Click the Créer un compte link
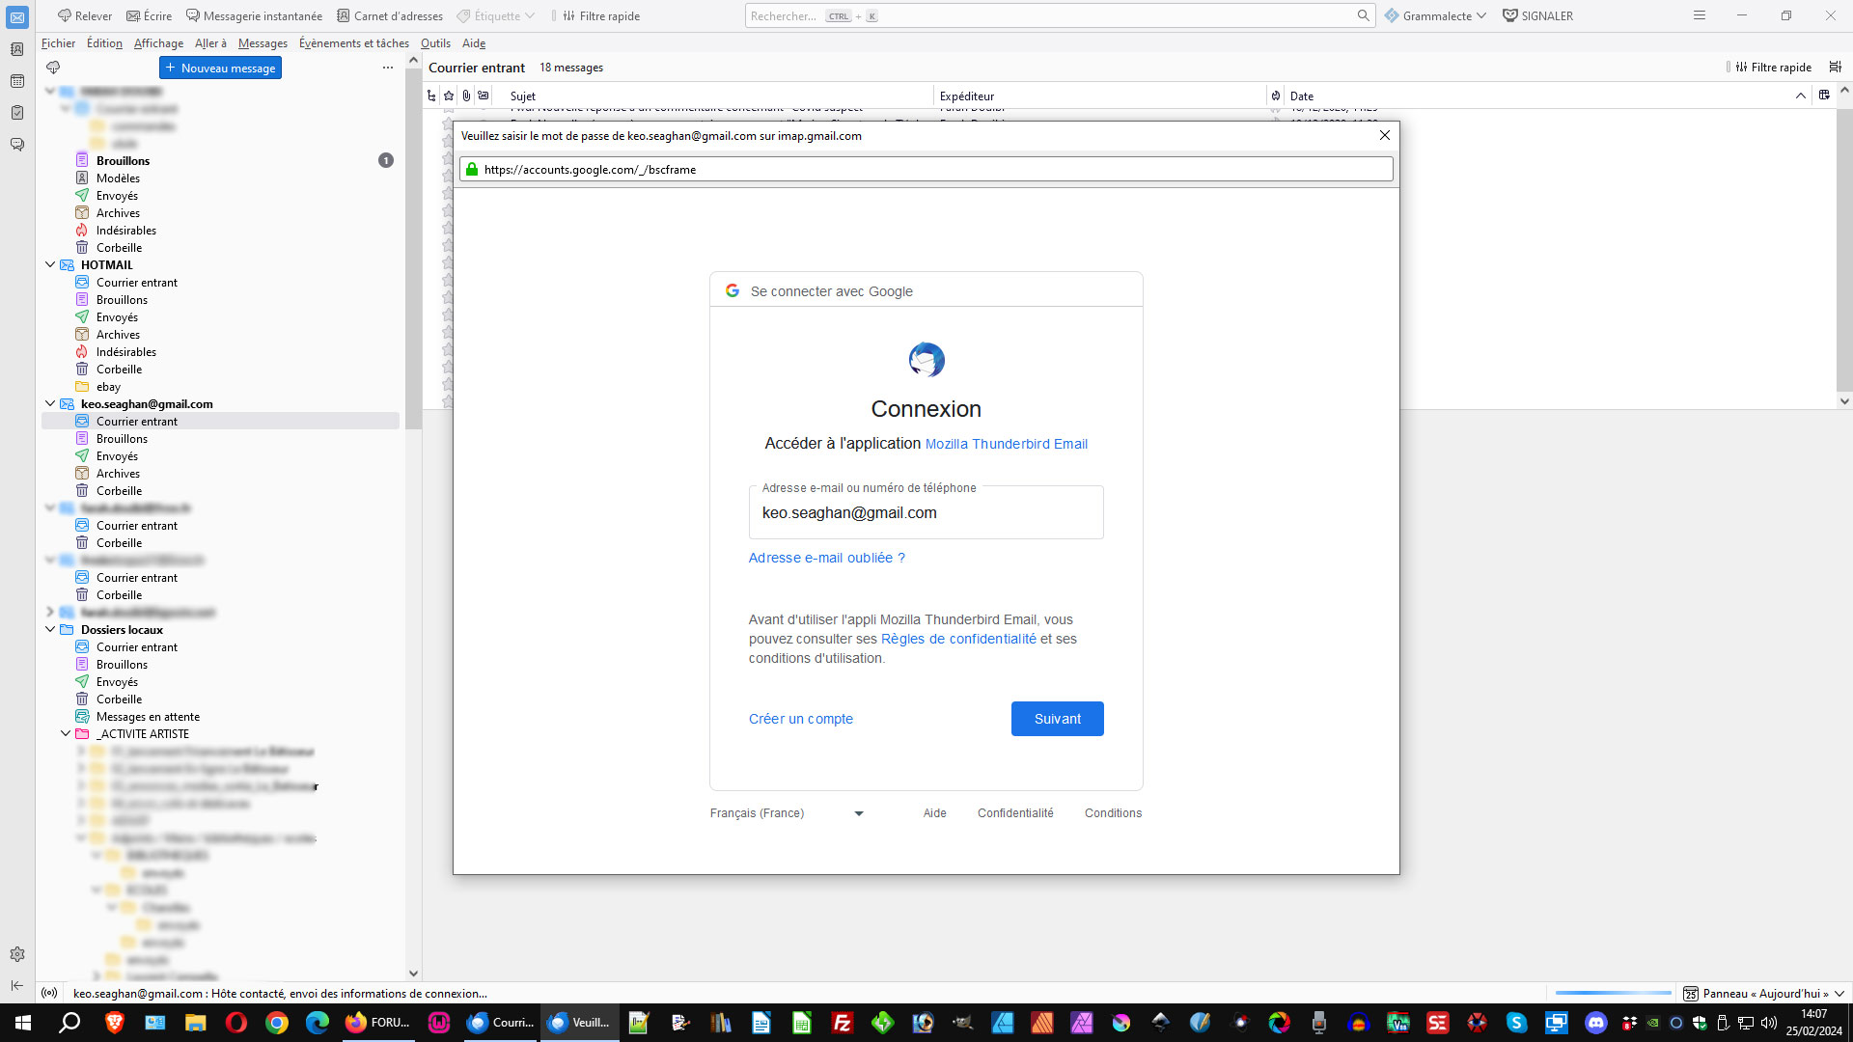This screenshot has height=1042, width=1853. (800, 719)
